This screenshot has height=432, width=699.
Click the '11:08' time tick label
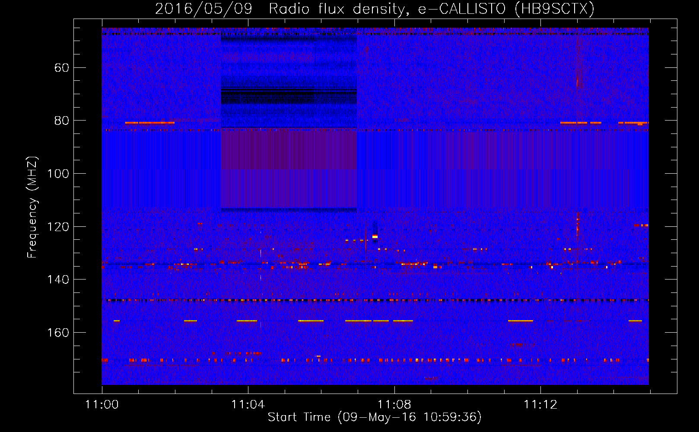[x=394, y=405]
